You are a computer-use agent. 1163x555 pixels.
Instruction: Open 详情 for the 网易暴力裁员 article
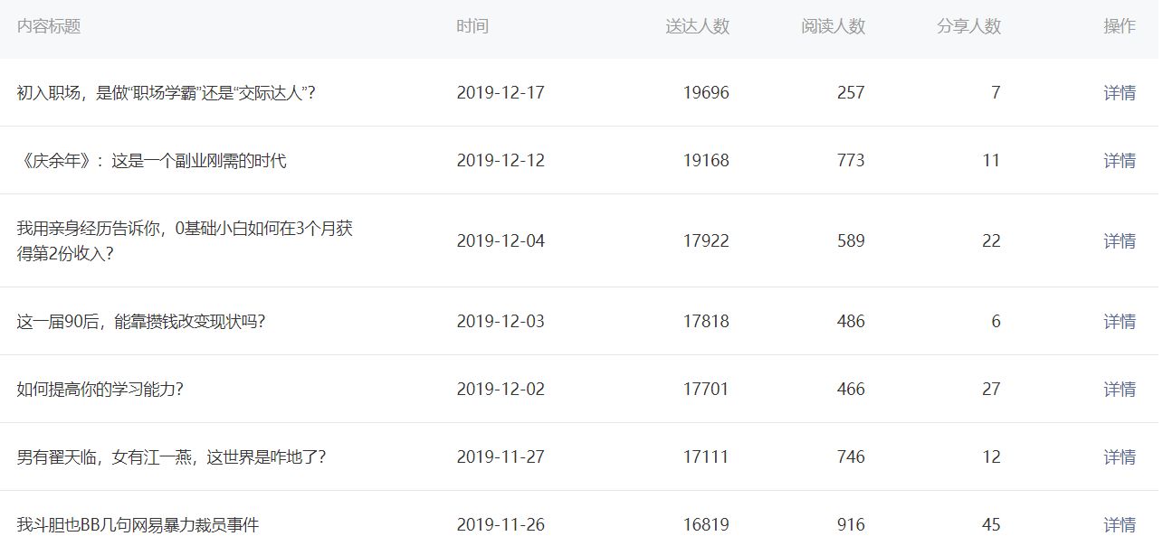point(1119,525)
